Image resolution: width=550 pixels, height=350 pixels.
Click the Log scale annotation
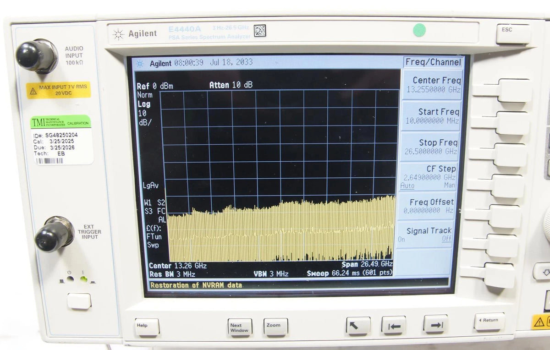point(143,104)
